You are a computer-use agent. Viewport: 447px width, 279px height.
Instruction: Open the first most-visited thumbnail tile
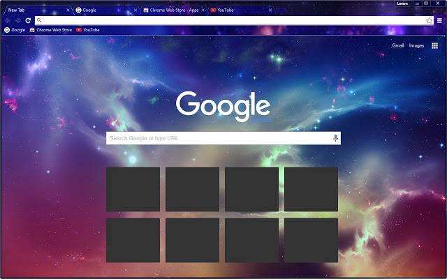click(x=133, y=189)
